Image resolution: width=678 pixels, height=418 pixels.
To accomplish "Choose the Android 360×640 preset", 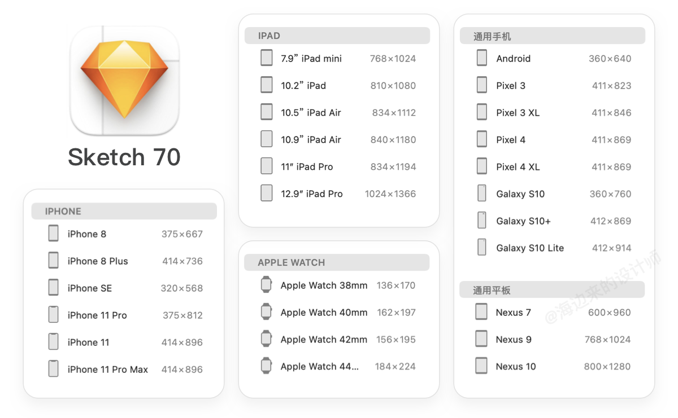I will [553, 58].
